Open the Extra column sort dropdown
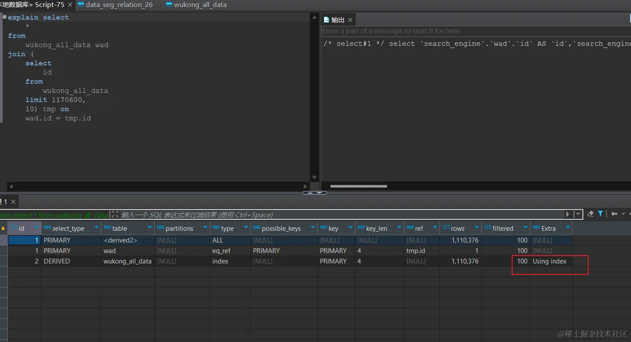Screen dimensions: 631x342 pos(568,227)
